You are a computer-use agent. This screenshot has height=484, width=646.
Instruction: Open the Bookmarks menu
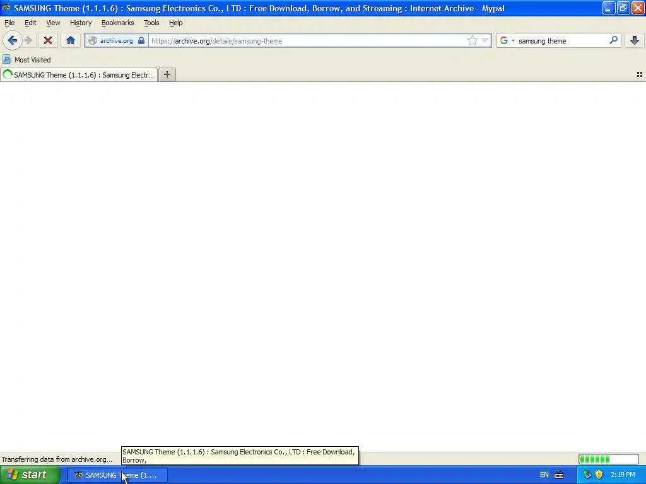(118, 23)
